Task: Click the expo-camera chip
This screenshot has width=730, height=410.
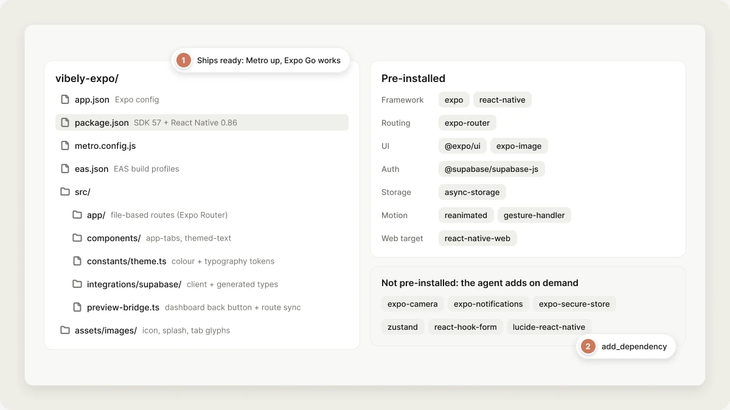Action: (412, 304)
